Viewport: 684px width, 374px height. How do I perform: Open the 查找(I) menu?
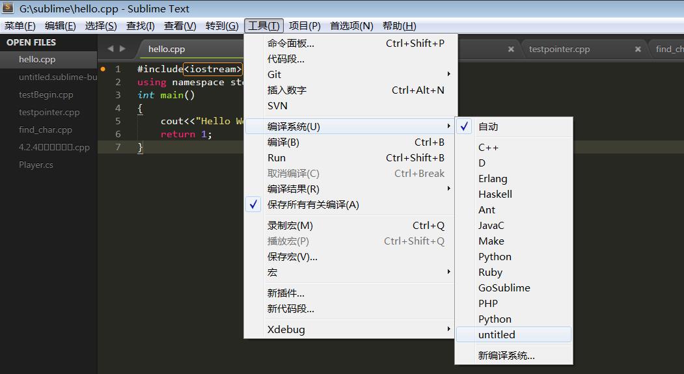point(140,26)
